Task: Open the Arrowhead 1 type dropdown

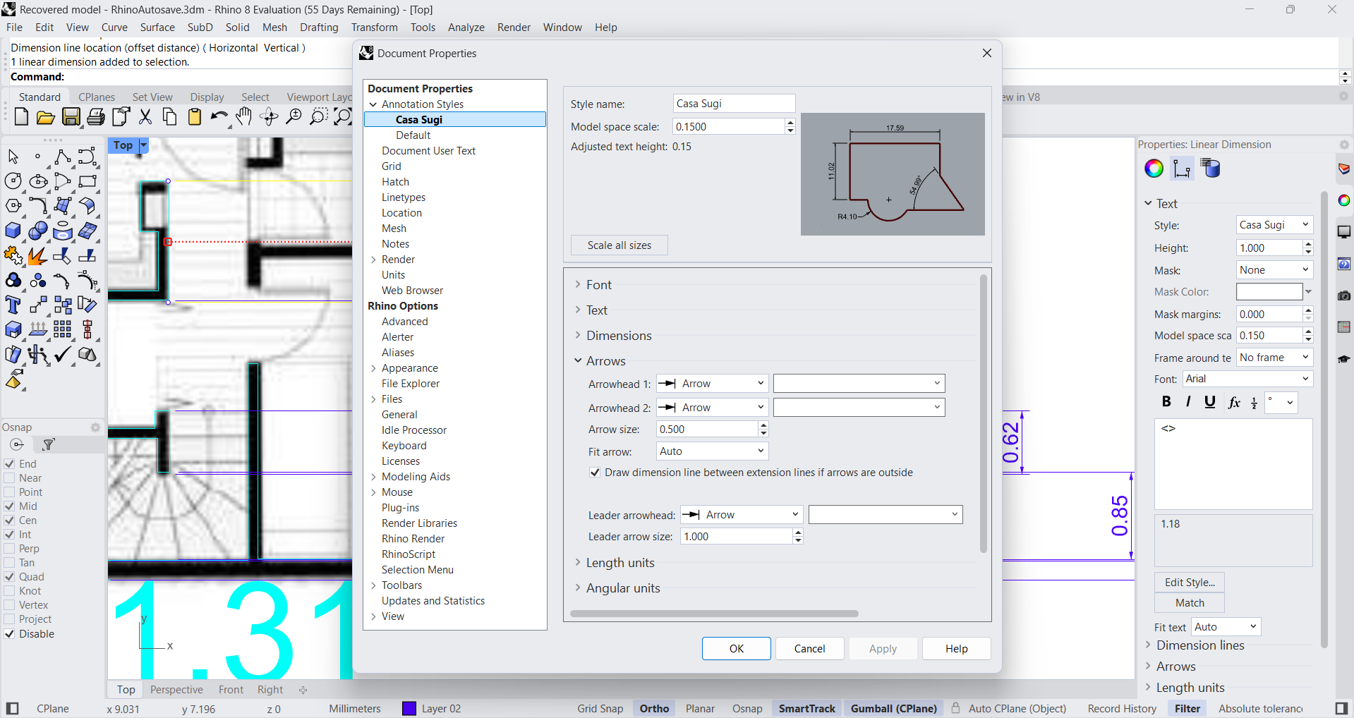Action: point(712,384)
